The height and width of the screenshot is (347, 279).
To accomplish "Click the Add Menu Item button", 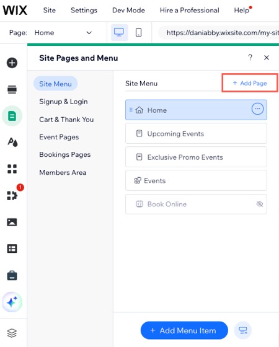I will point(184,330).
